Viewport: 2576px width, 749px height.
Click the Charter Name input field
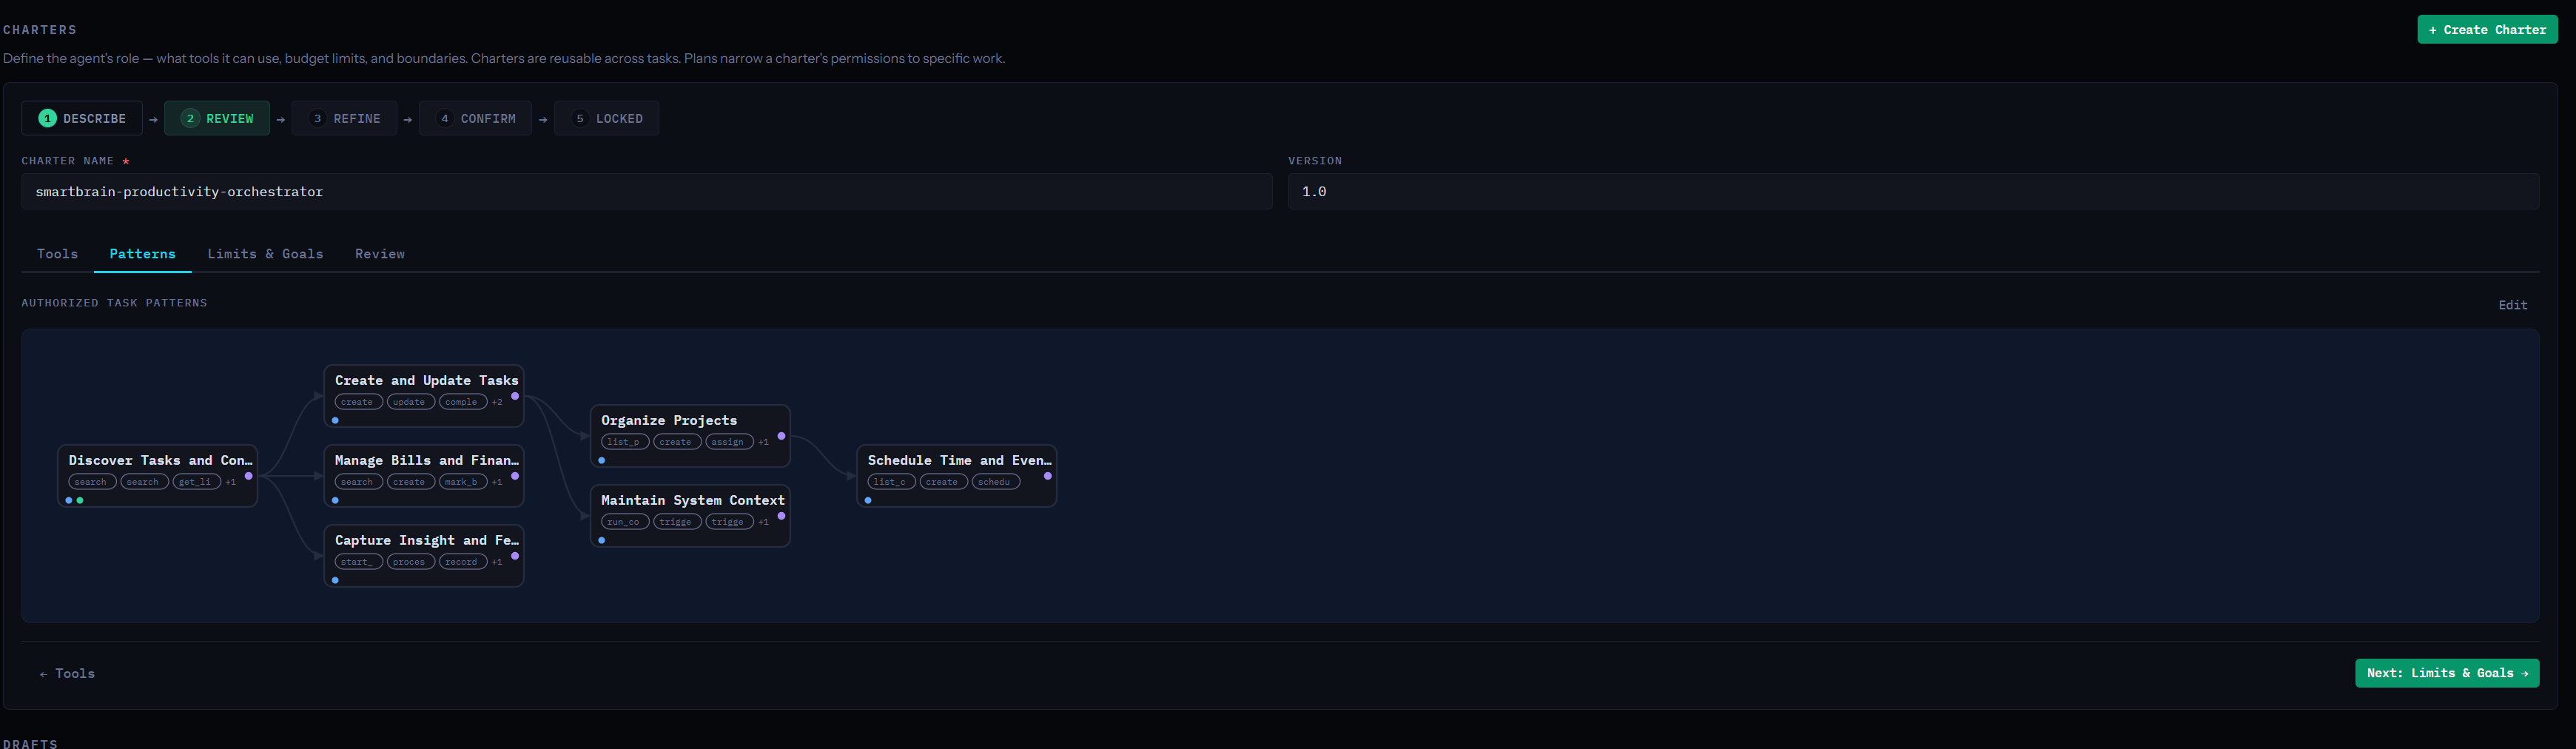pyautogui.click(x=646, y=191)
